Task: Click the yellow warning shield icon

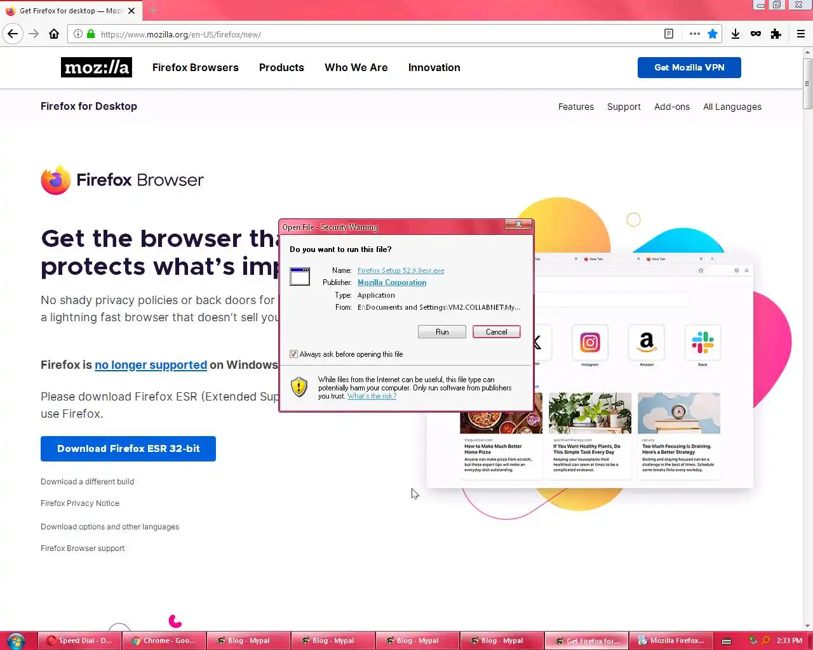Action: coord(299,387)
